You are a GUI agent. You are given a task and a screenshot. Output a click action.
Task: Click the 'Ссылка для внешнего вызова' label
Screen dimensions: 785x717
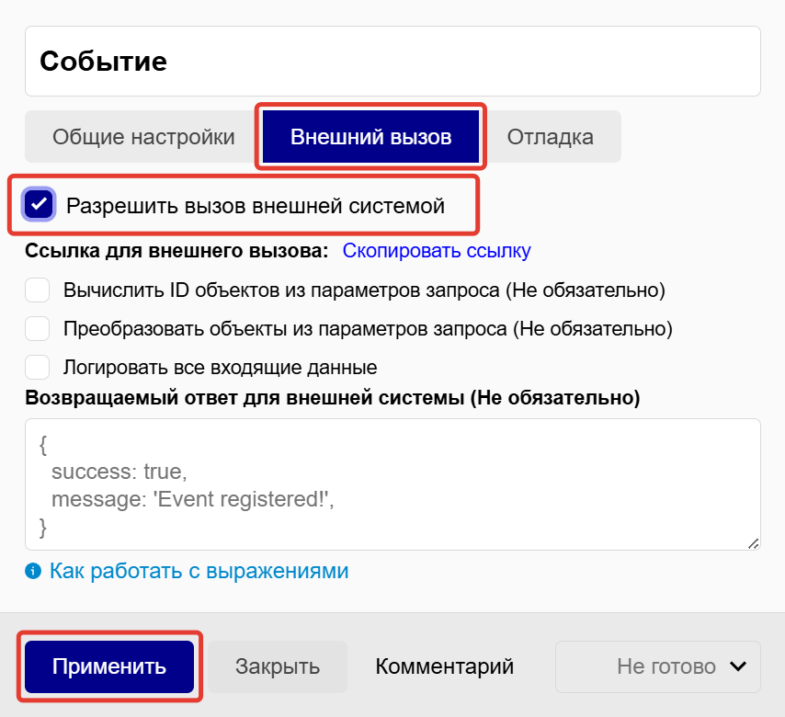pos(176,251)
